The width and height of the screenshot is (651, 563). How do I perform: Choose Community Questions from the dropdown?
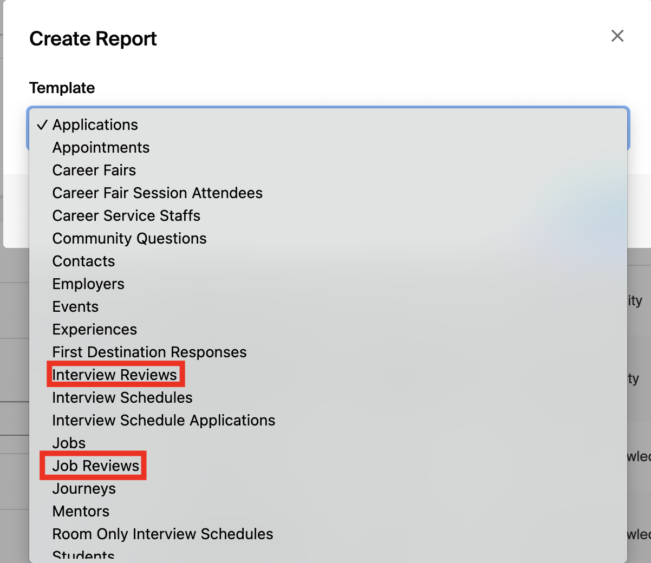click(328, 238)
